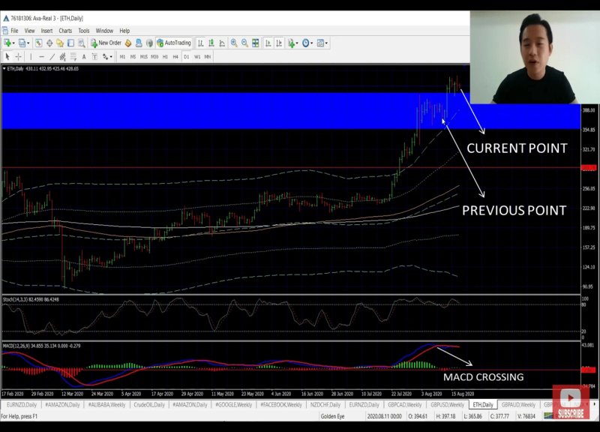600x432 pixels.
Task: Open the Indicators dropdown
Action: click(x=291, y=43)
